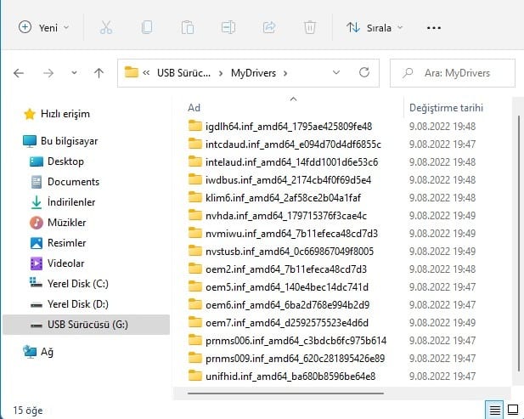Click the Rename icon in toolbar

[228, 27]
